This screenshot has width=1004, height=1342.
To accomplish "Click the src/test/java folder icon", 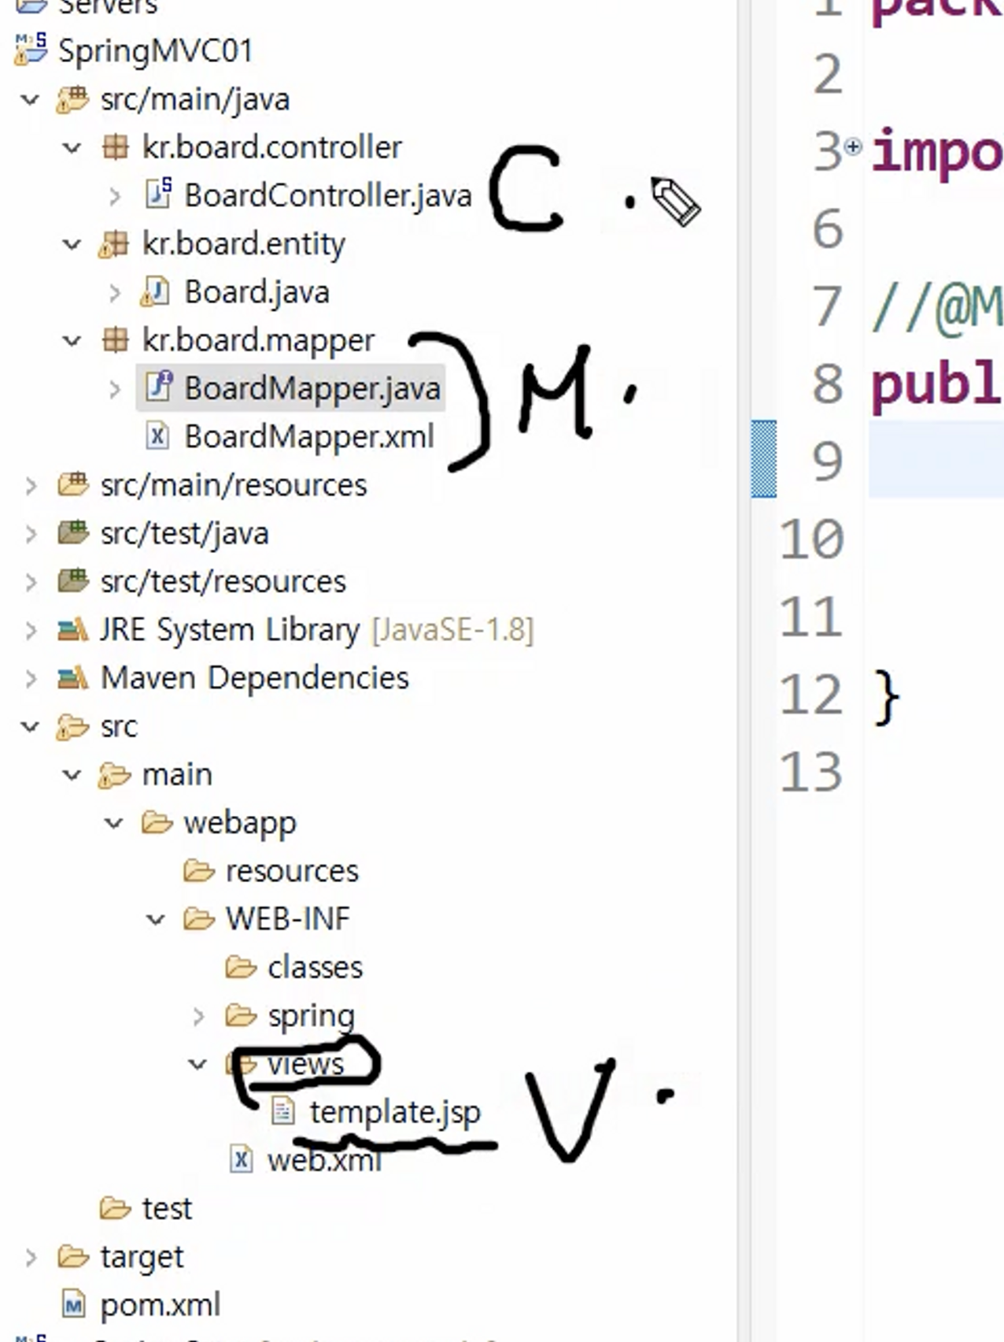I will pyautogui.click(x=72, y=533).
